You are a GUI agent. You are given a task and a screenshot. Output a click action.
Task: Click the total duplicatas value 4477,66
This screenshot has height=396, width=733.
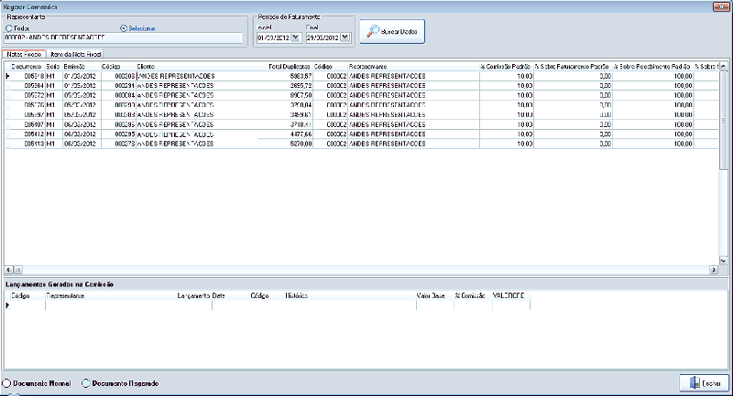coord(301,134)
